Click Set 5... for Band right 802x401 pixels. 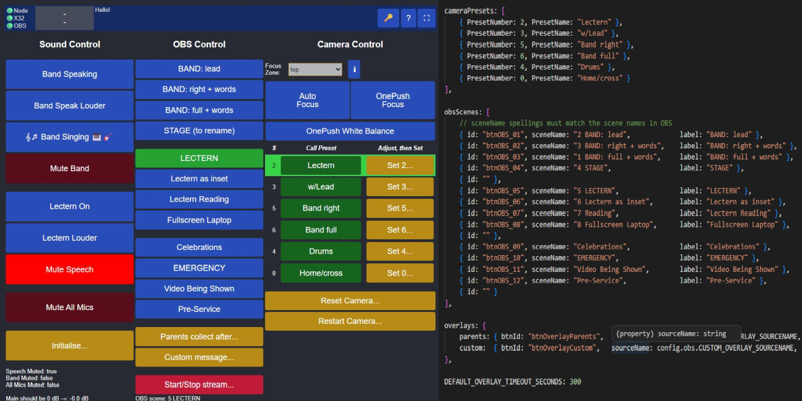tap(400, 208)
